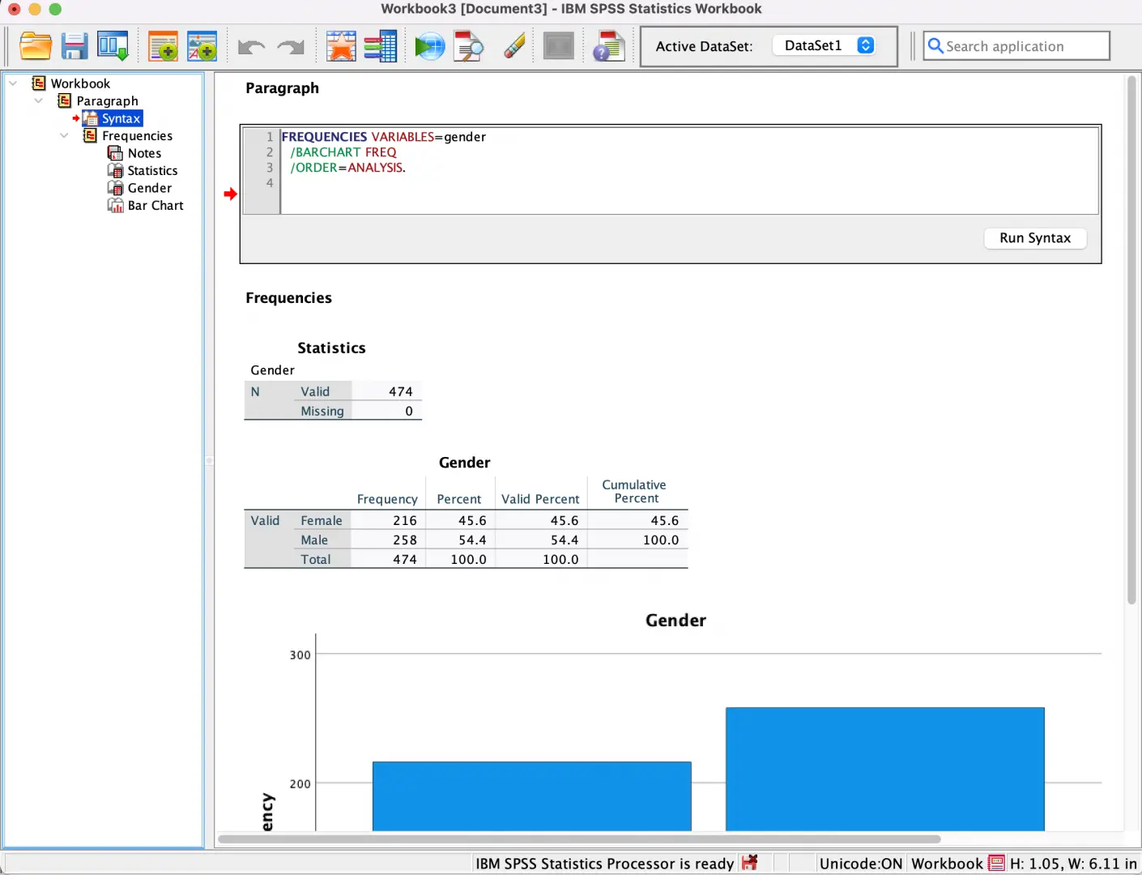Click the globe icon with green arrow
Image resolution: width=1142 pixels, height=875 pixels.
point(429,46)
